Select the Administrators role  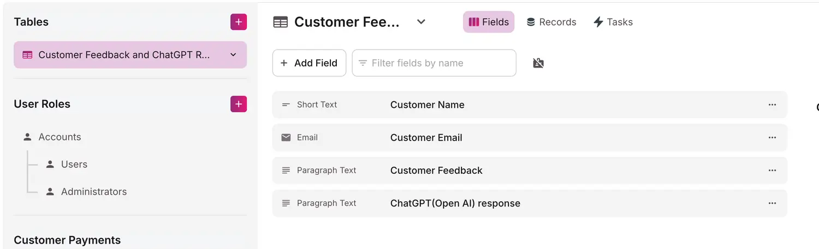pos(93,192)
